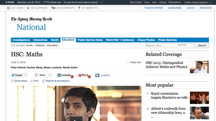Click 'MY CLIPPINGS' label
The image size is (216, 121).
[x=39, y=8]
